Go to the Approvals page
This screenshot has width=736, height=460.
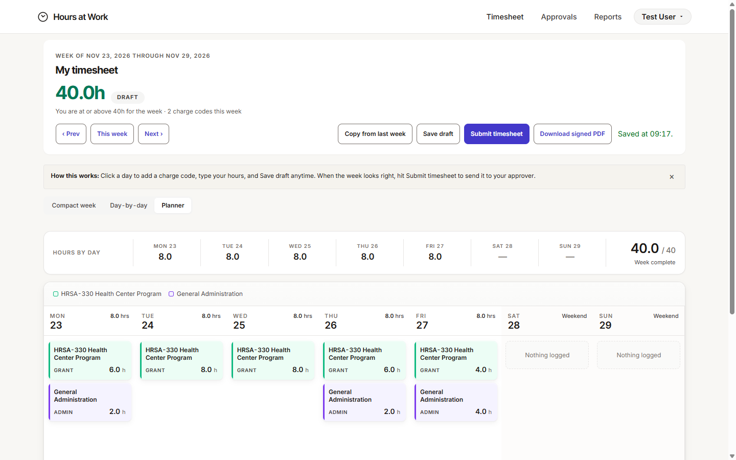559,17
